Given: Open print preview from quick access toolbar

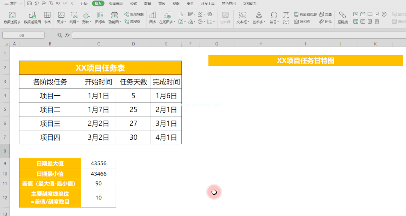Looking at the screenshot, I should pyautogui.click(x=51, y=4).
